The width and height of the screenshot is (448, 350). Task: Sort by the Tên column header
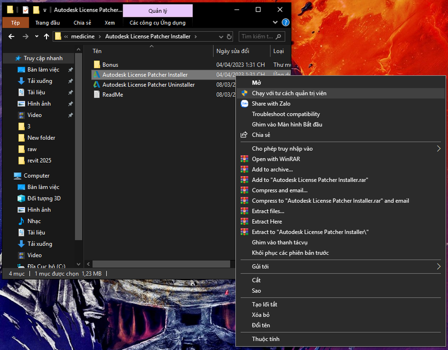97,51
